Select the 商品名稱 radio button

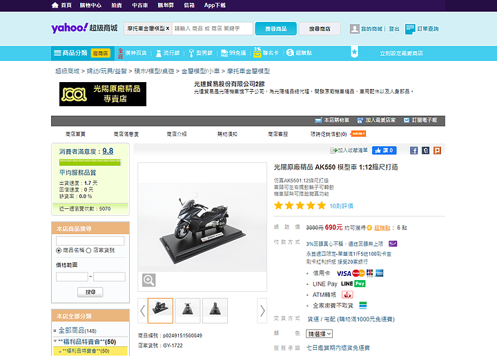click(59, 250)
